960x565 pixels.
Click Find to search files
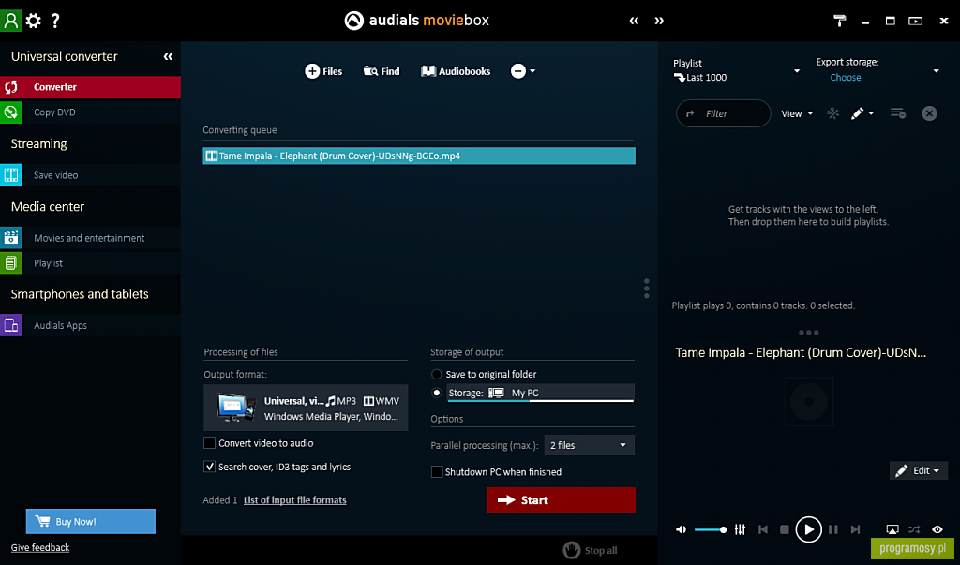click(x=382, y=71)
